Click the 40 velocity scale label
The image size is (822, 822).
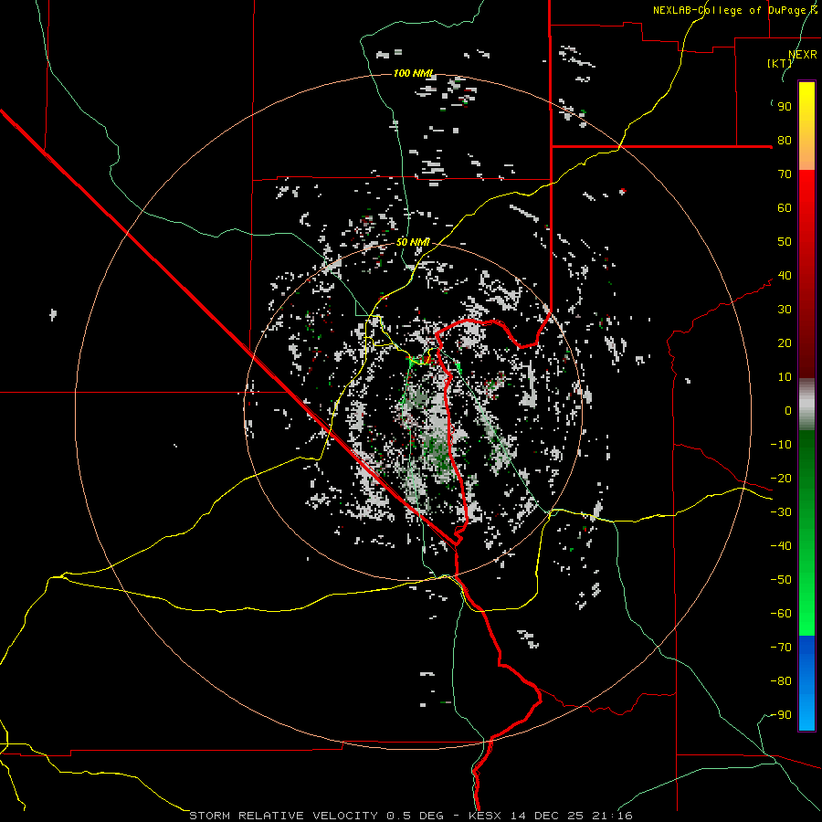click(x=785, y=276)
